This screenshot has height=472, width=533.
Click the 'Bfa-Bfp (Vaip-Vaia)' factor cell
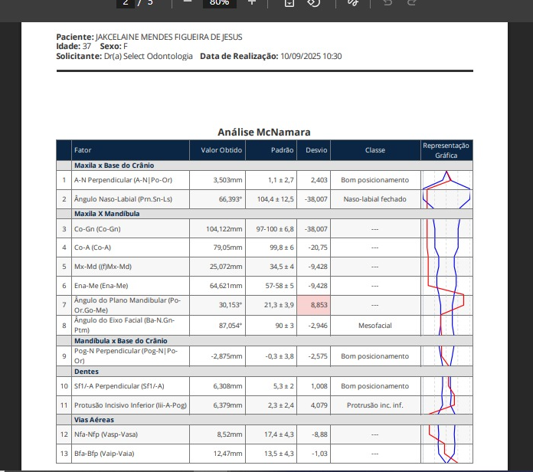click(x=130, y=454)
